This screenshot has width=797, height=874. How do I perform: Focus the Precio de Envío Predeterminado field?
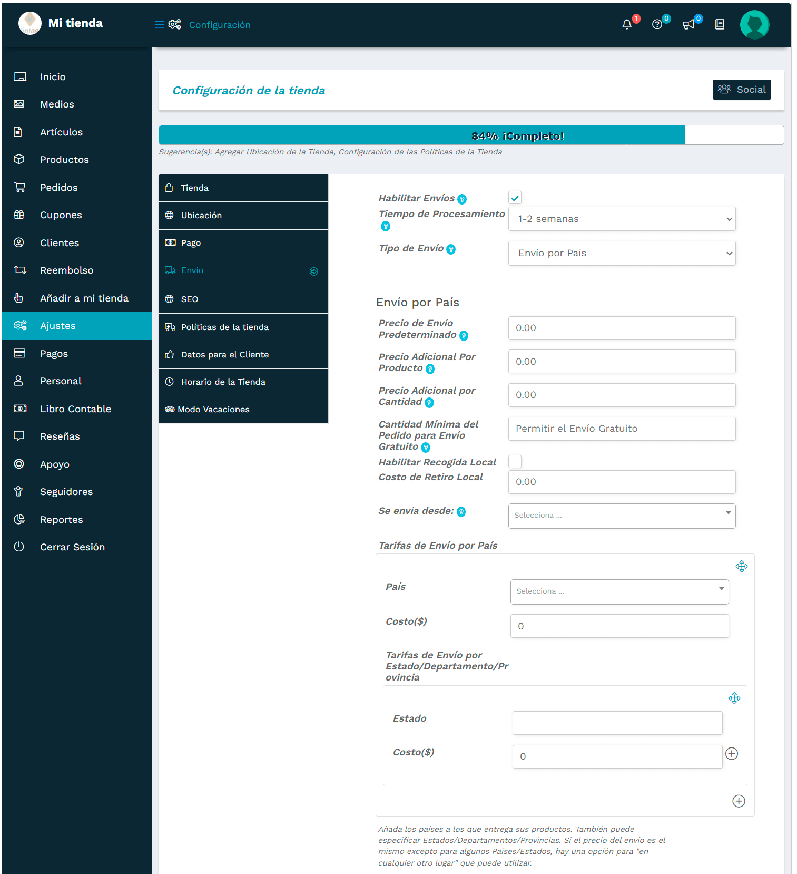point(622,328)
